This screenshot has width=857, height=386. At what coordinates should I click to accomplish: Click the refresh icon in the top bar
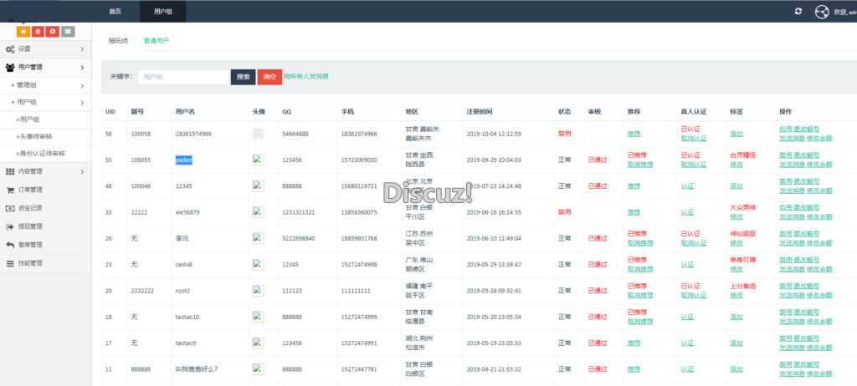click(798, 11)
